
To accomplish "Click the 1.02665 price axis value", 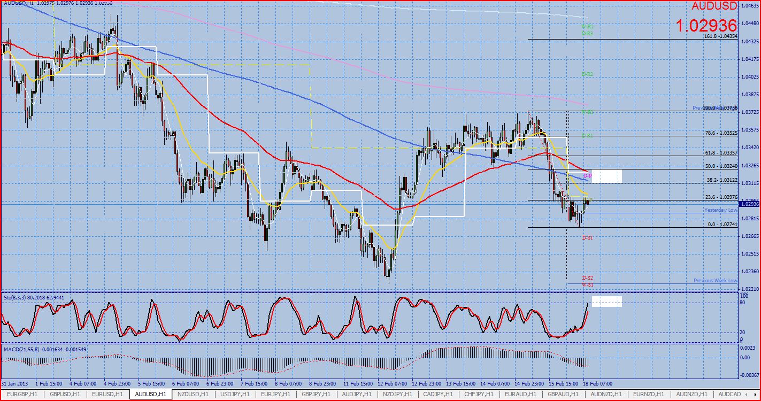I will [x=749, y=236].
